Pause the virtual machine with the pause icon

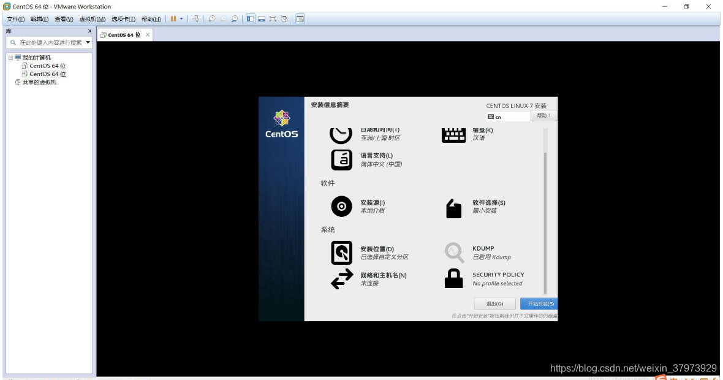[x=173, y=19]
